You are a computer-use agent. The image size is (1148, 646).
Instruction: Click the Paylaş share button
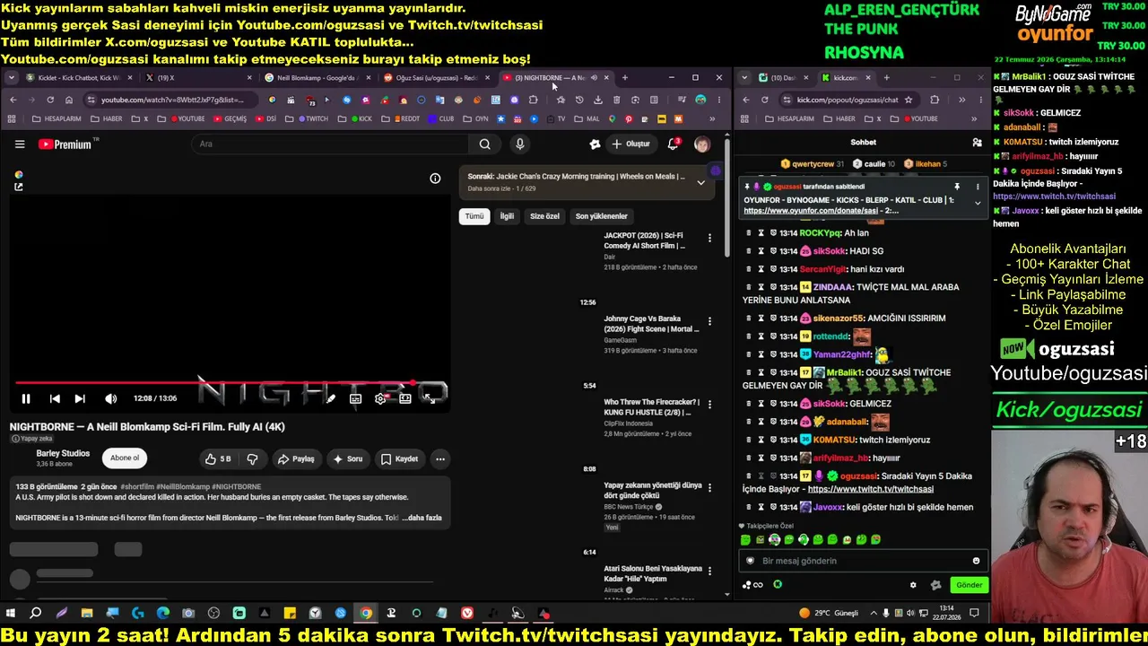(296, 458)
